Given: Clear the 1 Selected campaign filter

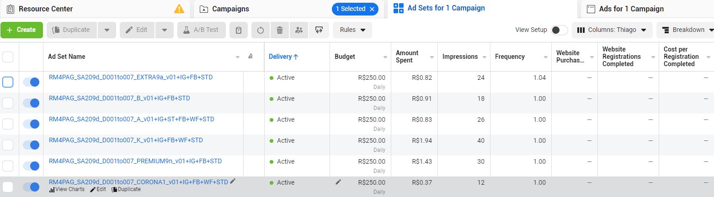Looking at the screenshot, I should [x=372, y=9].
